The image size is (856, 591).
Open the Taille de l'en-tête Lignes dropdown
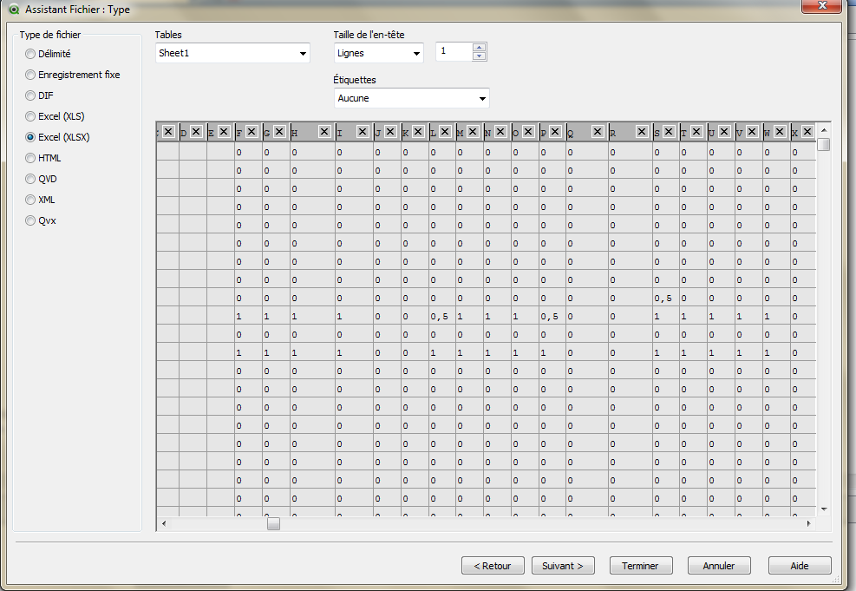378,53
